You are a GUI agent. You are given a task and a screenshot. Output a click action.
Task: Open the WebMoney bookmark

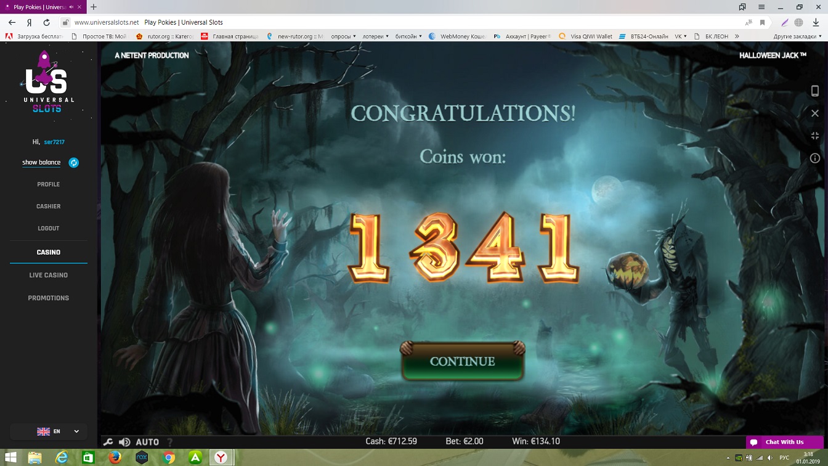457,36
